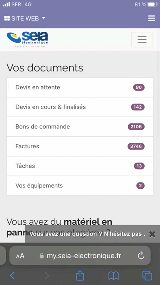Open the Tâches list

80,166
